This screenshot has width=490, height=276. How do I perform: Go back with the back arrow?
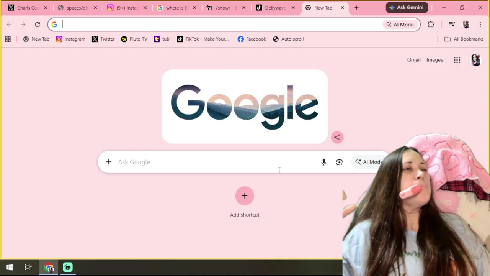tap(9, 25)
